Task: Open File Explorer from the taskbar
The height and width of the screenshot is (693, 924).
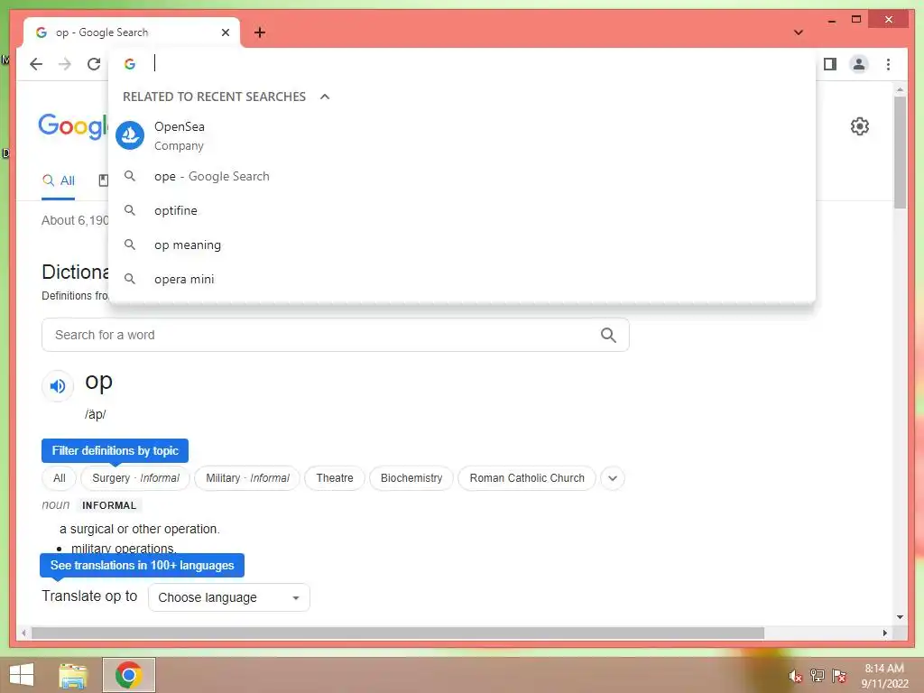Action: [x=73, y=675]
